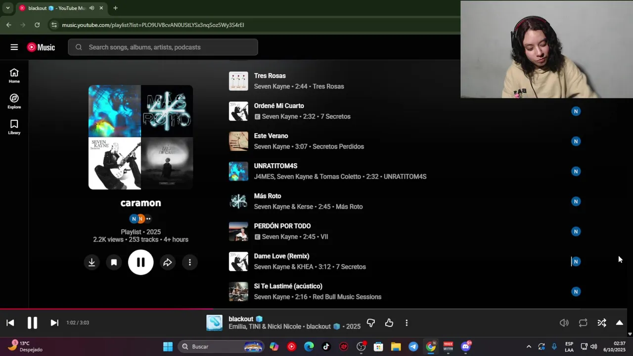The height and width of the screenshot is (356, 633).
Task: Open the weather widget showing 13°C
Action: tap(25, 346)
